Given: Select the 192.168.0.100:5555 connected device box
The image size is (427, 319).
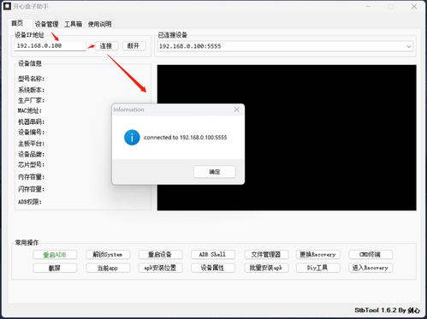Looking at the screenshot, I should 285,46.
